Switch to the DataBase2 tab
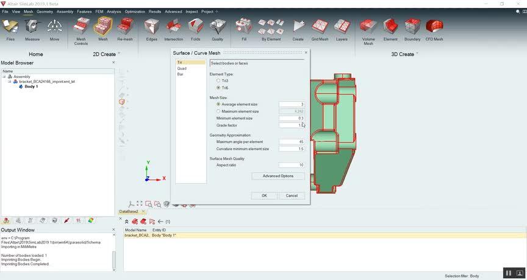 [129, 211]
